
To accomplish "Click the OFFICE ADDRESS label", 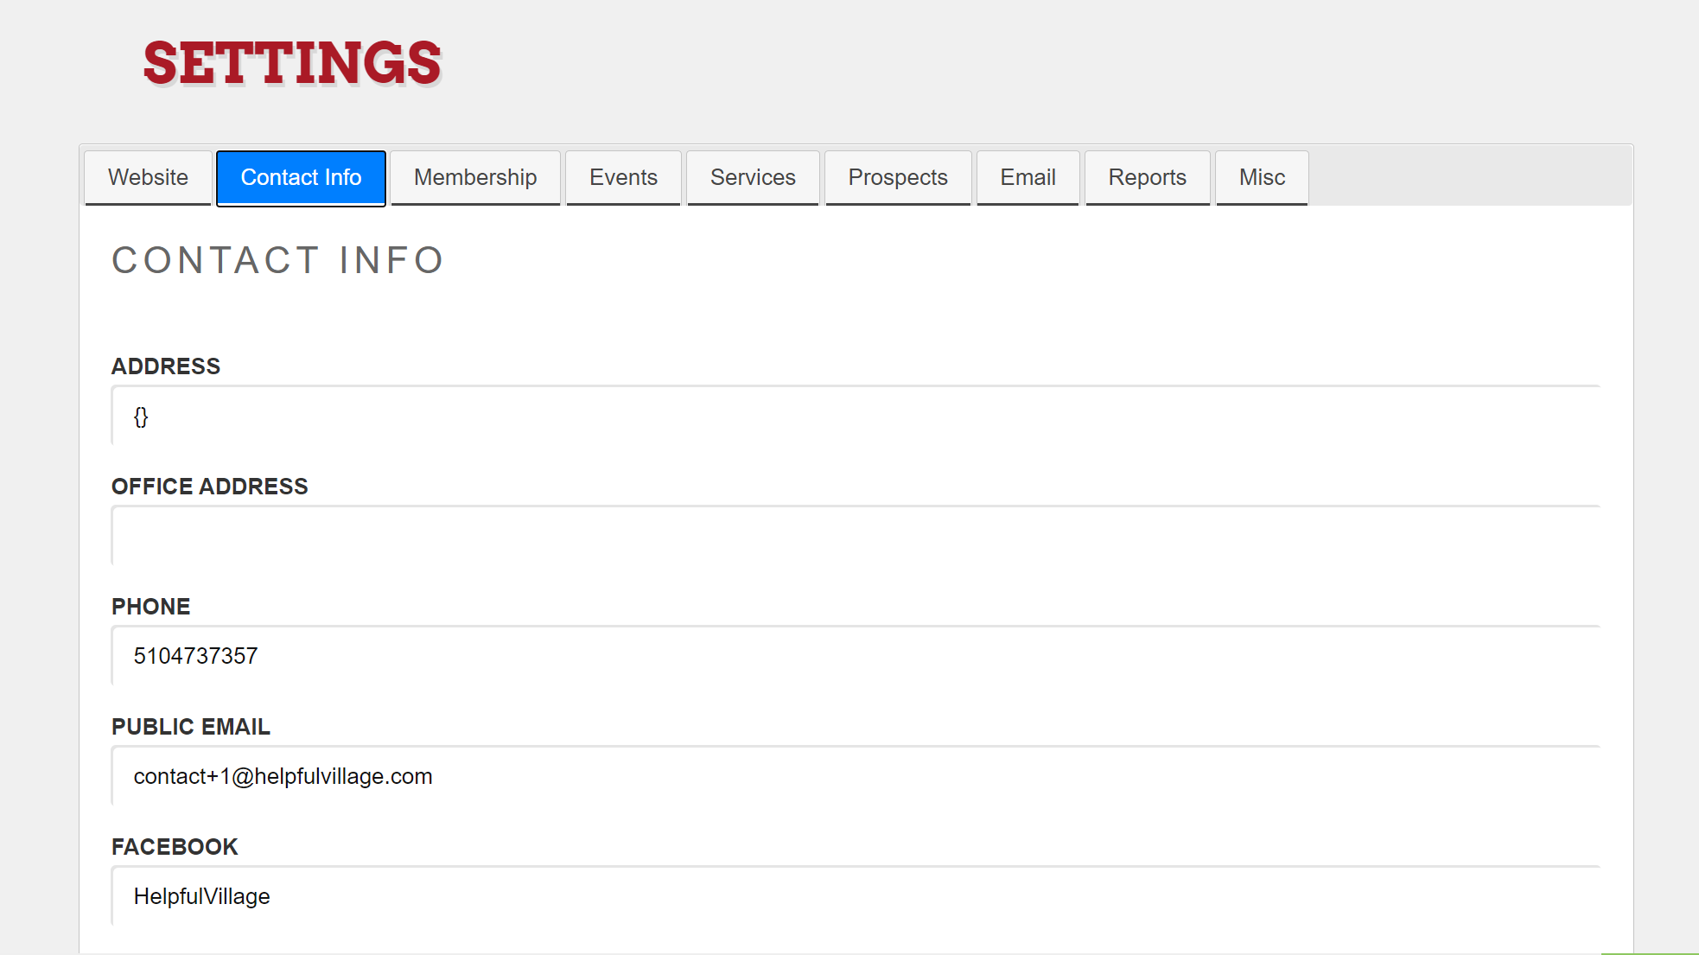I will click(210, 487).
